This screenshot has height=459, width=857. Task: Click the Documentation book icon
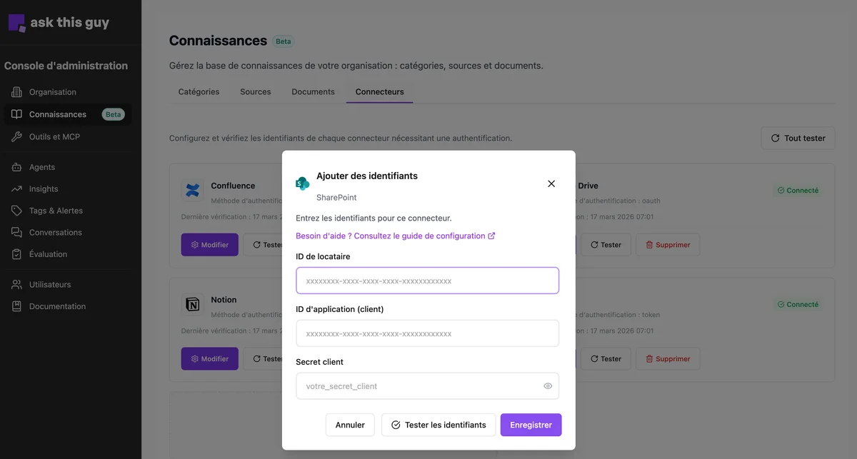pyautogui.click(x=16, y=306)
